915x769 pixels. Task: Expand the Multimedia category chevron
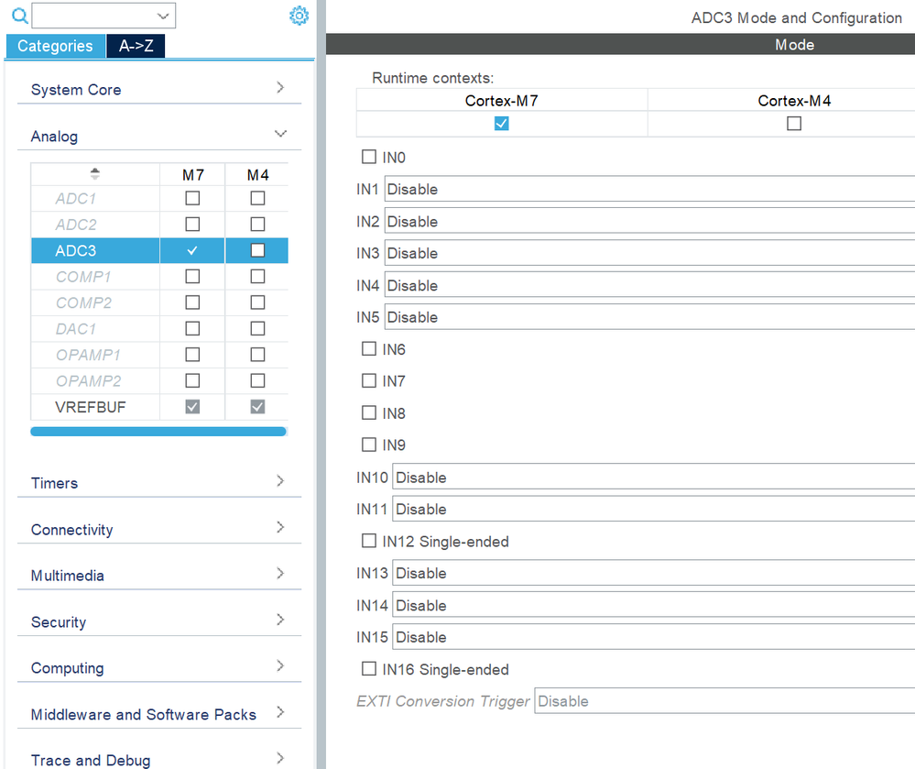coord(280,574)
